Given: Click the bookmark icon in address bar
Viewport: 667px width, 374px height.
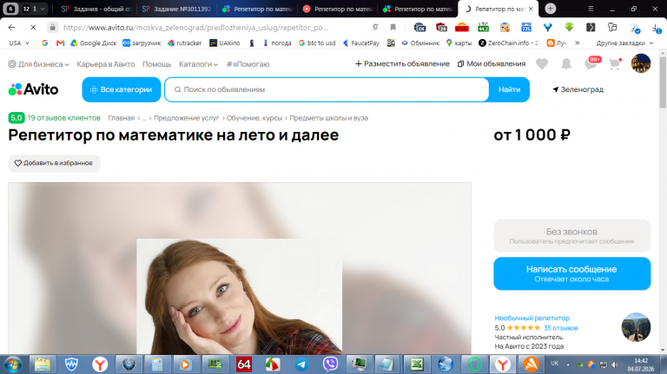Looking at the screenshot, I should pos(393,27).
